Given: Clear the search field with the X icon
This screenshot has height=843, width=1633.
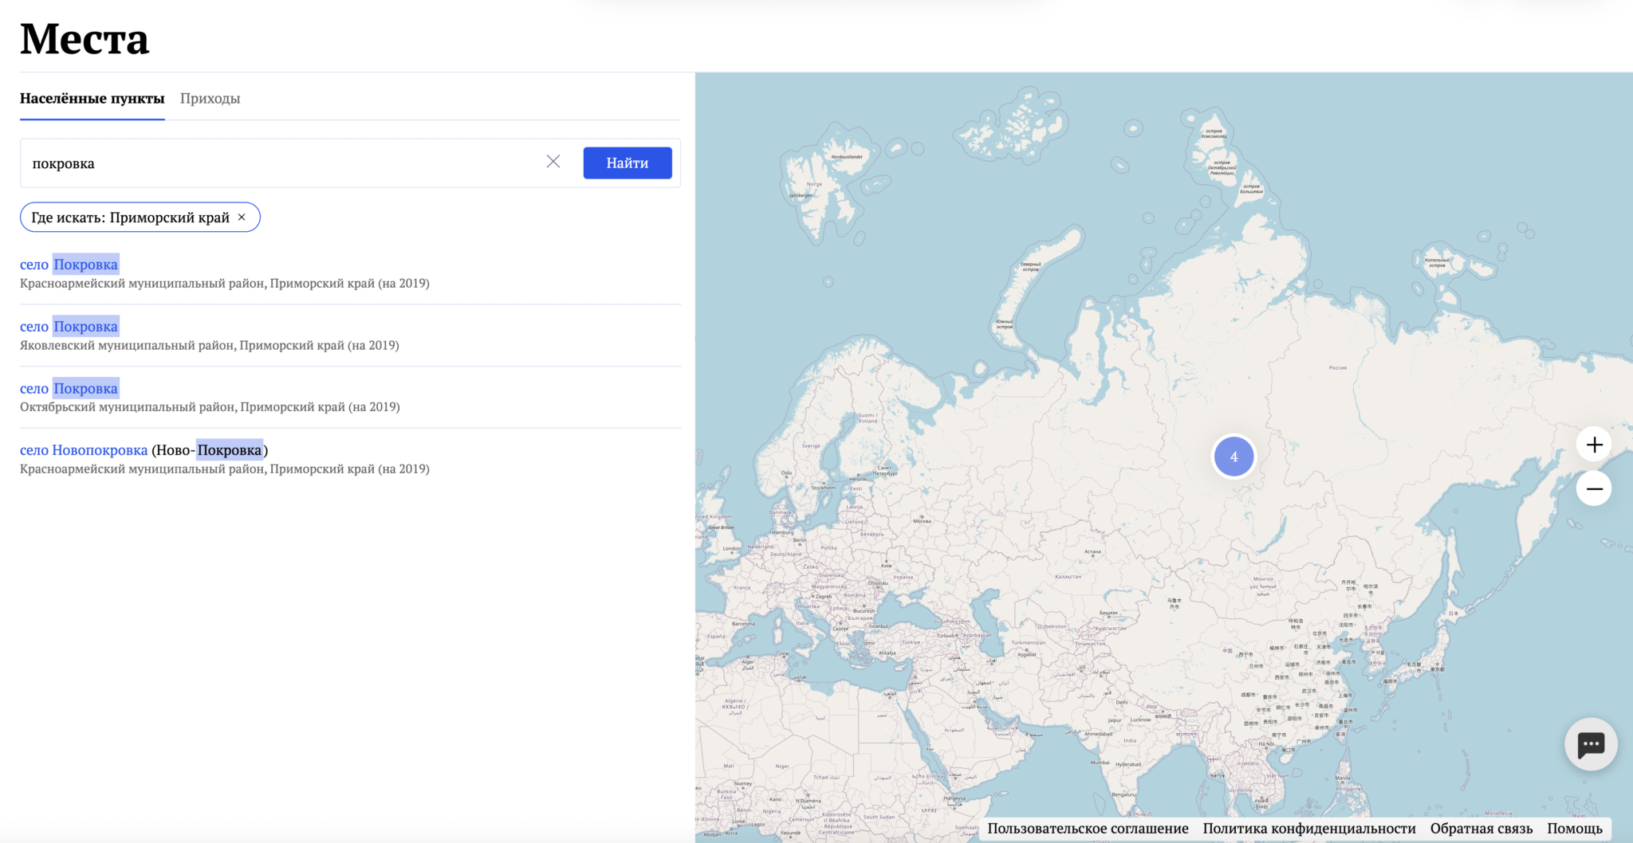Looking at the screenshot, I should pos(553,162).
